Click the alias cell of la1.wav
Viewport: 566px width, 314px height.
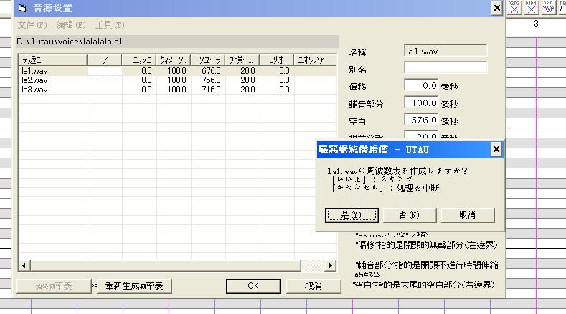(x=105, y=71)
